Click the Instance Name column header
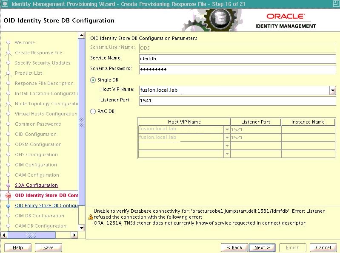This screenshot has width=340, height=253. [x=308, y=122]
